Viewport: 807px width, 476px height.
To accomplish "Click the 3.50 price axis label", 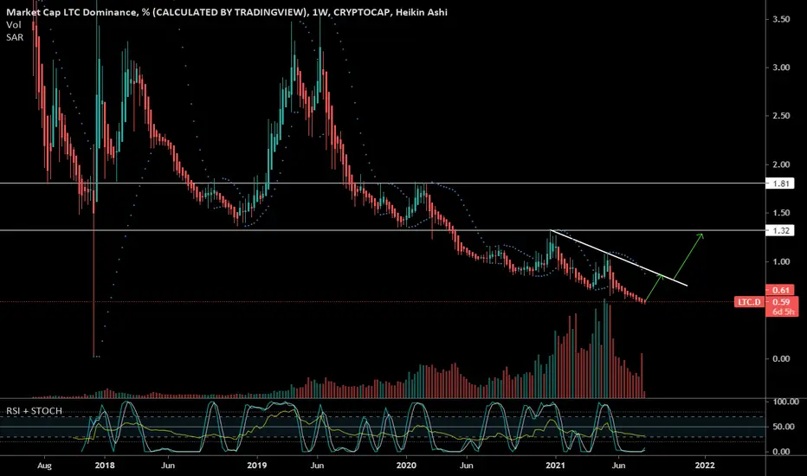I will 781,19.
